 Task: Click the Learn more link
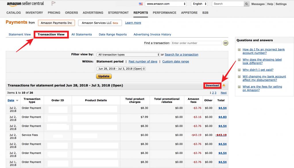133,22
